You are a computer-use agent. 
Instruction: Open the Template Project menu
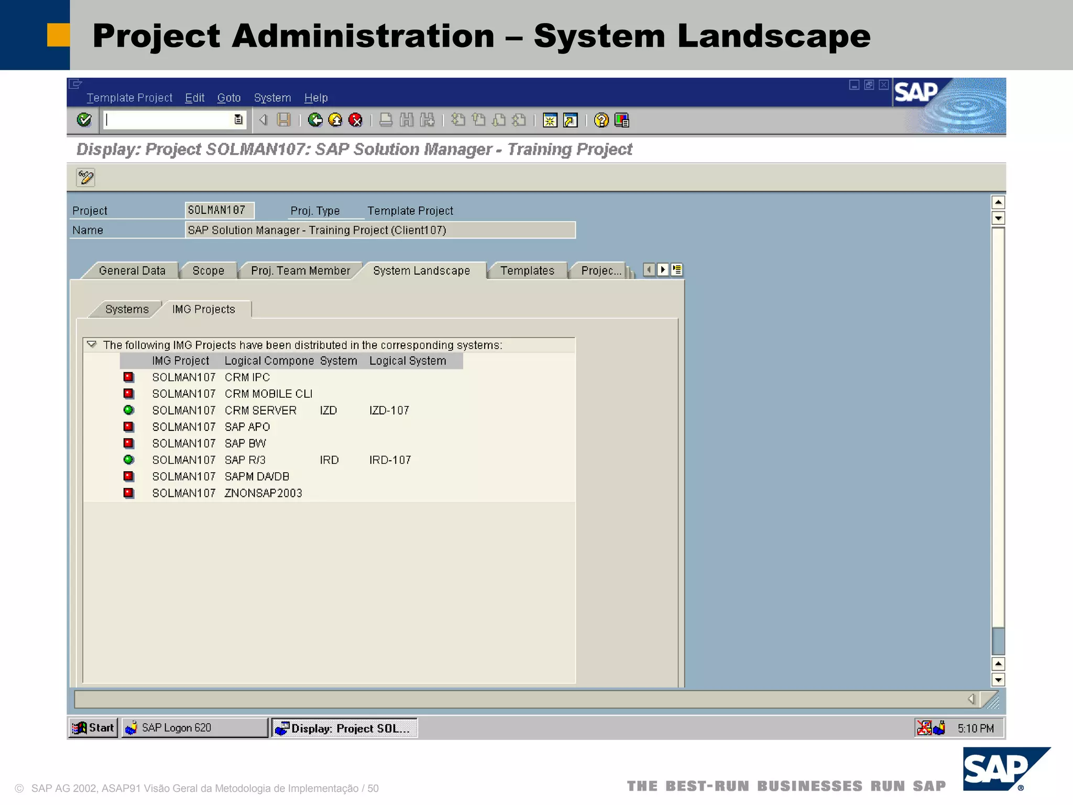(129, 98)
